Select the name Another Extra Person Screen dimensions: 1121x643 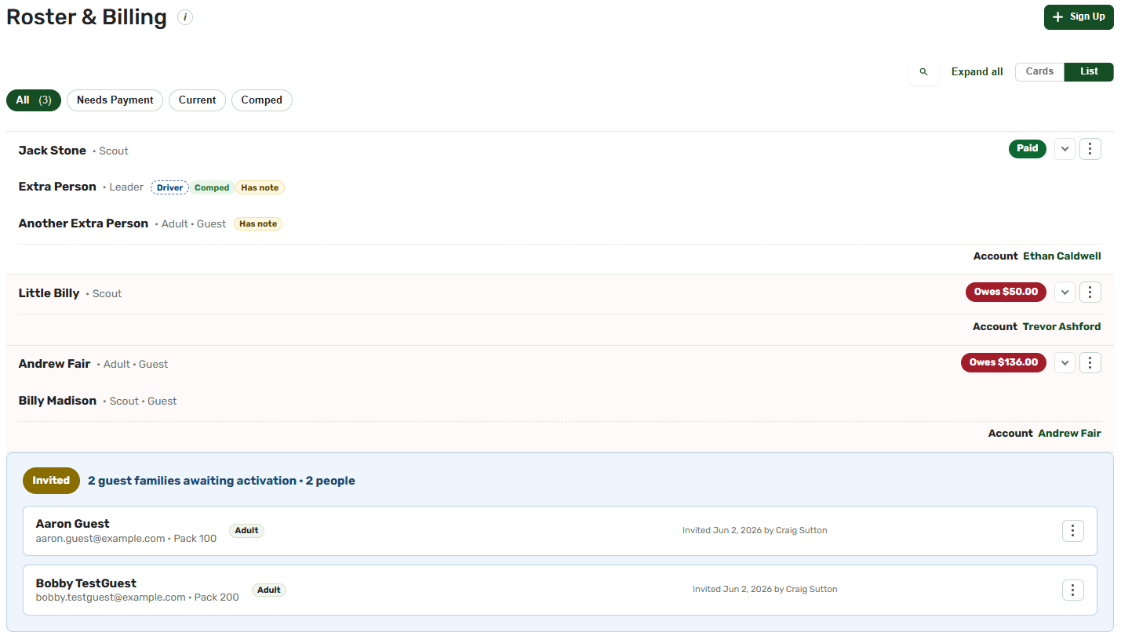(83, 223)
